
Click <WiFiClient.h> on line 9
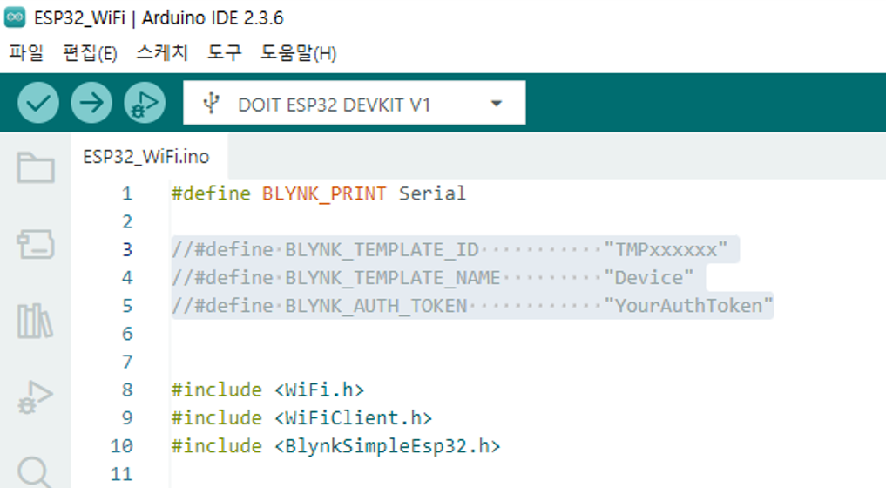(x=353, y=418)
